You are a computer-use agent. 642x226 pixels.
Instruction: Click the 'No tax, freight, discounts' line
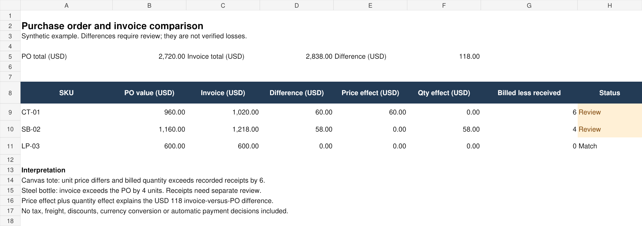coord(155,211)
